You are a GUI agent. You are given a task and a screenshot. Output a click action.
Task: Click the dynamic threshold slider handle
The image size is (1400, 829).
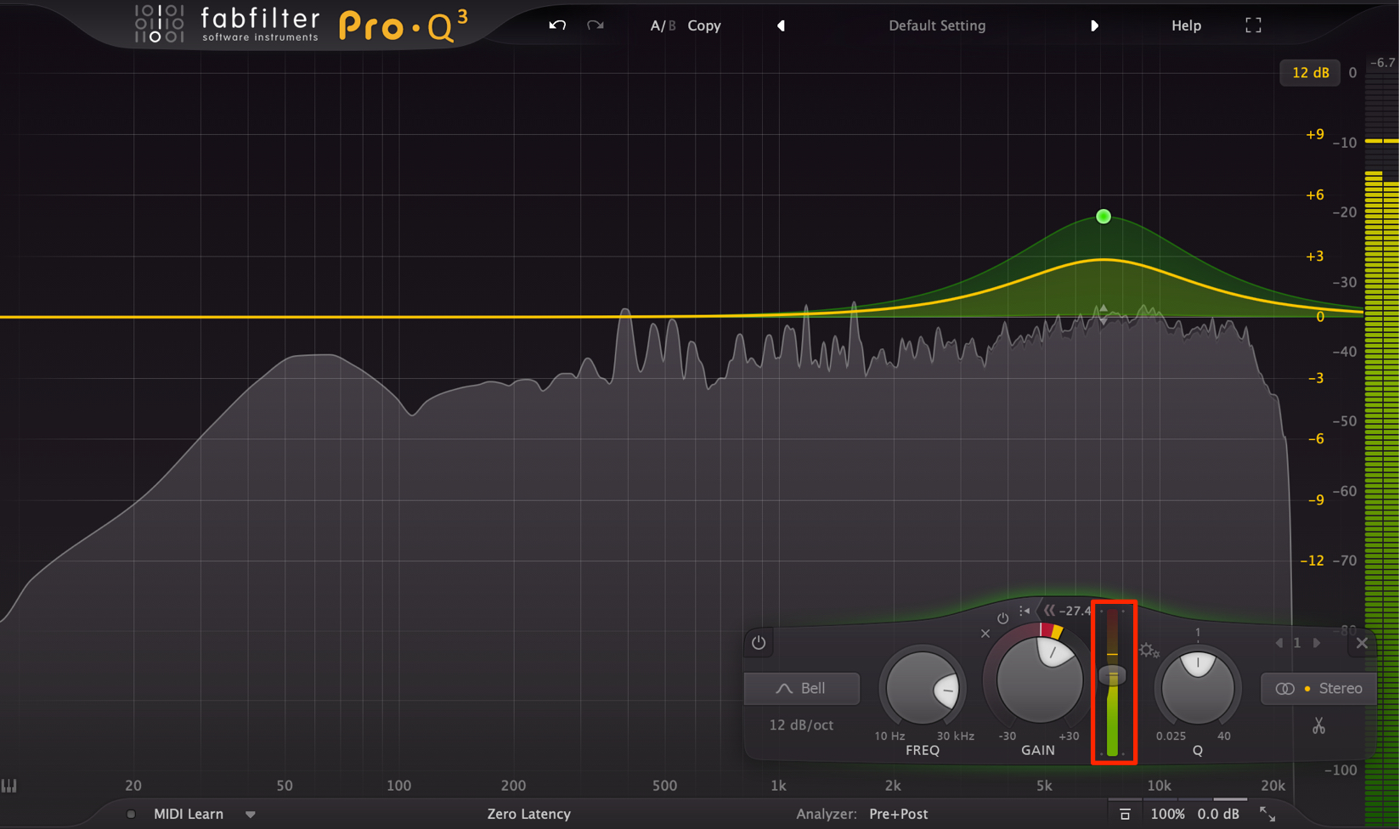[1113, 676]
